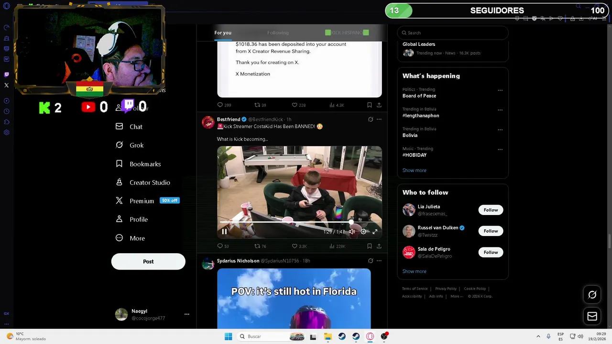612x344 pixels.
Task: Open the floating messages envelope button
Action: 592,316
